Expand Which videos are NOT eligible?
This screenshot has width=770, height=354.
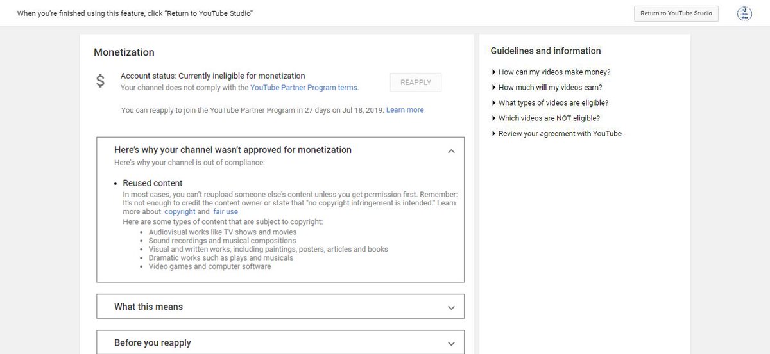tap(545, 118)
